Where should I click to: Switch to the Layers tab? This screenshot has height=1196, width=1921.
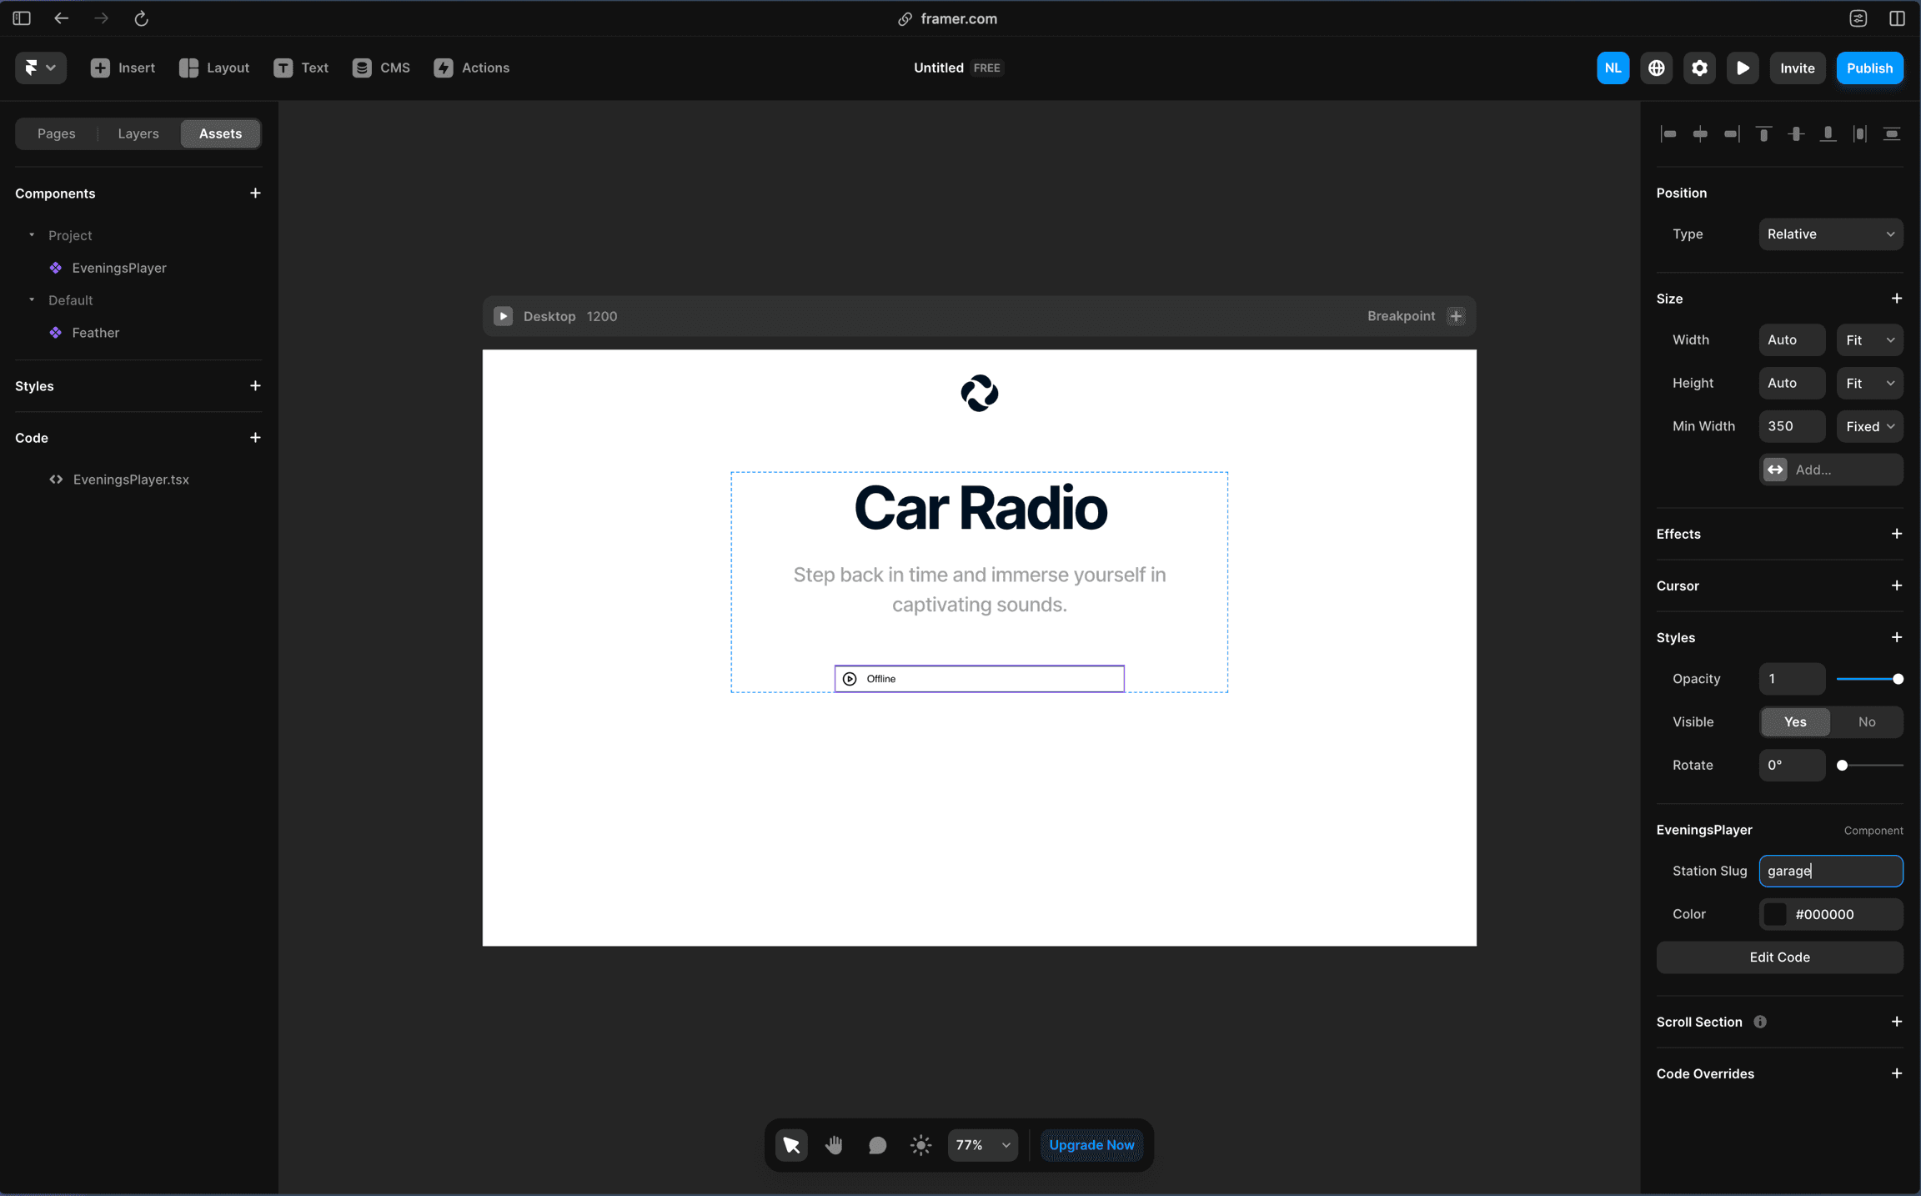click(138, 133)
